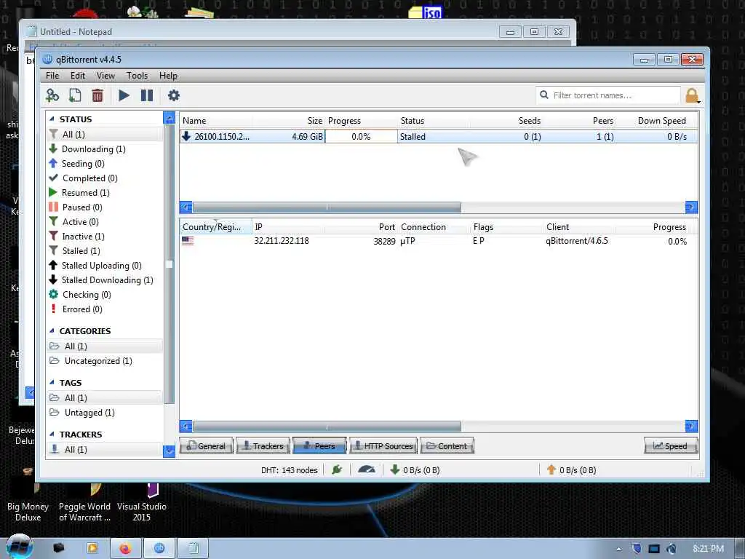Click the Add Torrent Link toolbar icon
Image resolution: width=745 pixels, height=559 pixels.
52,95
